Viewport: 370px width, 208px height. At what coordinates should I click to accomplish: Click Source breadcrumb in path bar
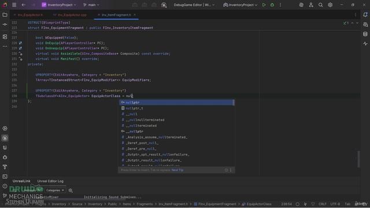click(x=77, y=204)
